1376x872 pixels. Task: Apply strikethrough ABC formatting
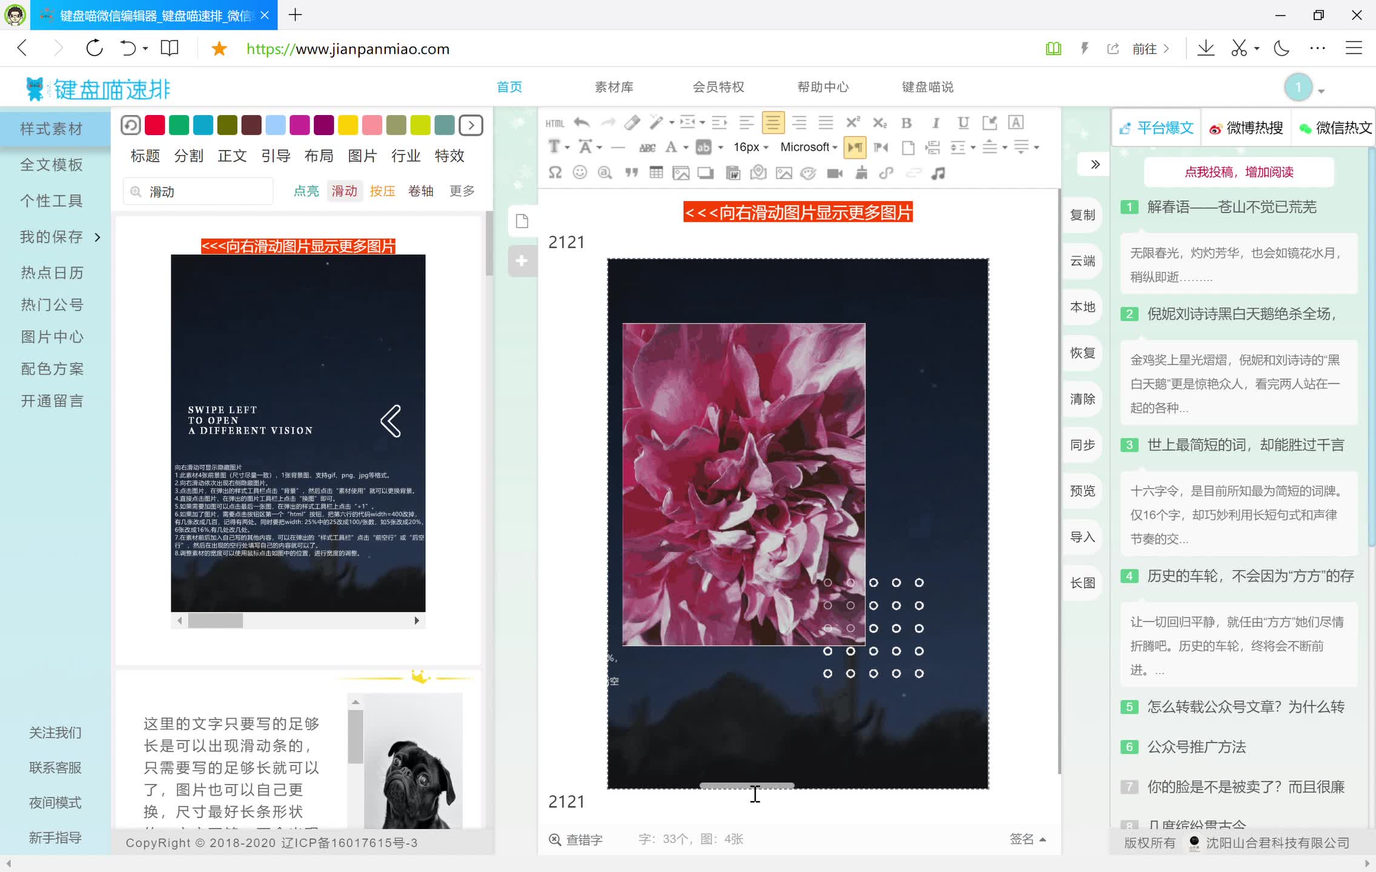point(647,147)
